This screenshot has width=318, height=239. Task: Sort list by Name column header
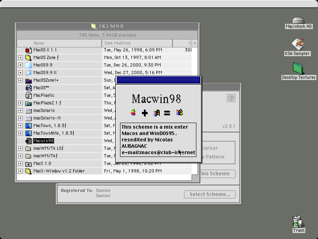click(x=59, y=43)
